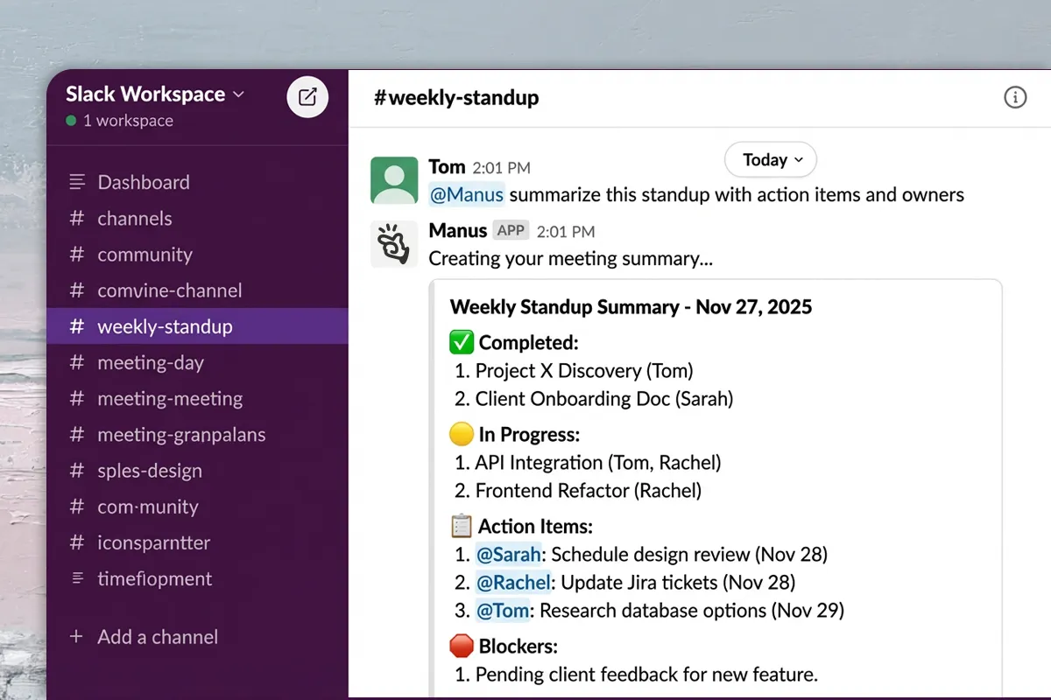Click the @Manus mention in Tom's message
This screenshot has width=1051, height=700.
(467, 195)
